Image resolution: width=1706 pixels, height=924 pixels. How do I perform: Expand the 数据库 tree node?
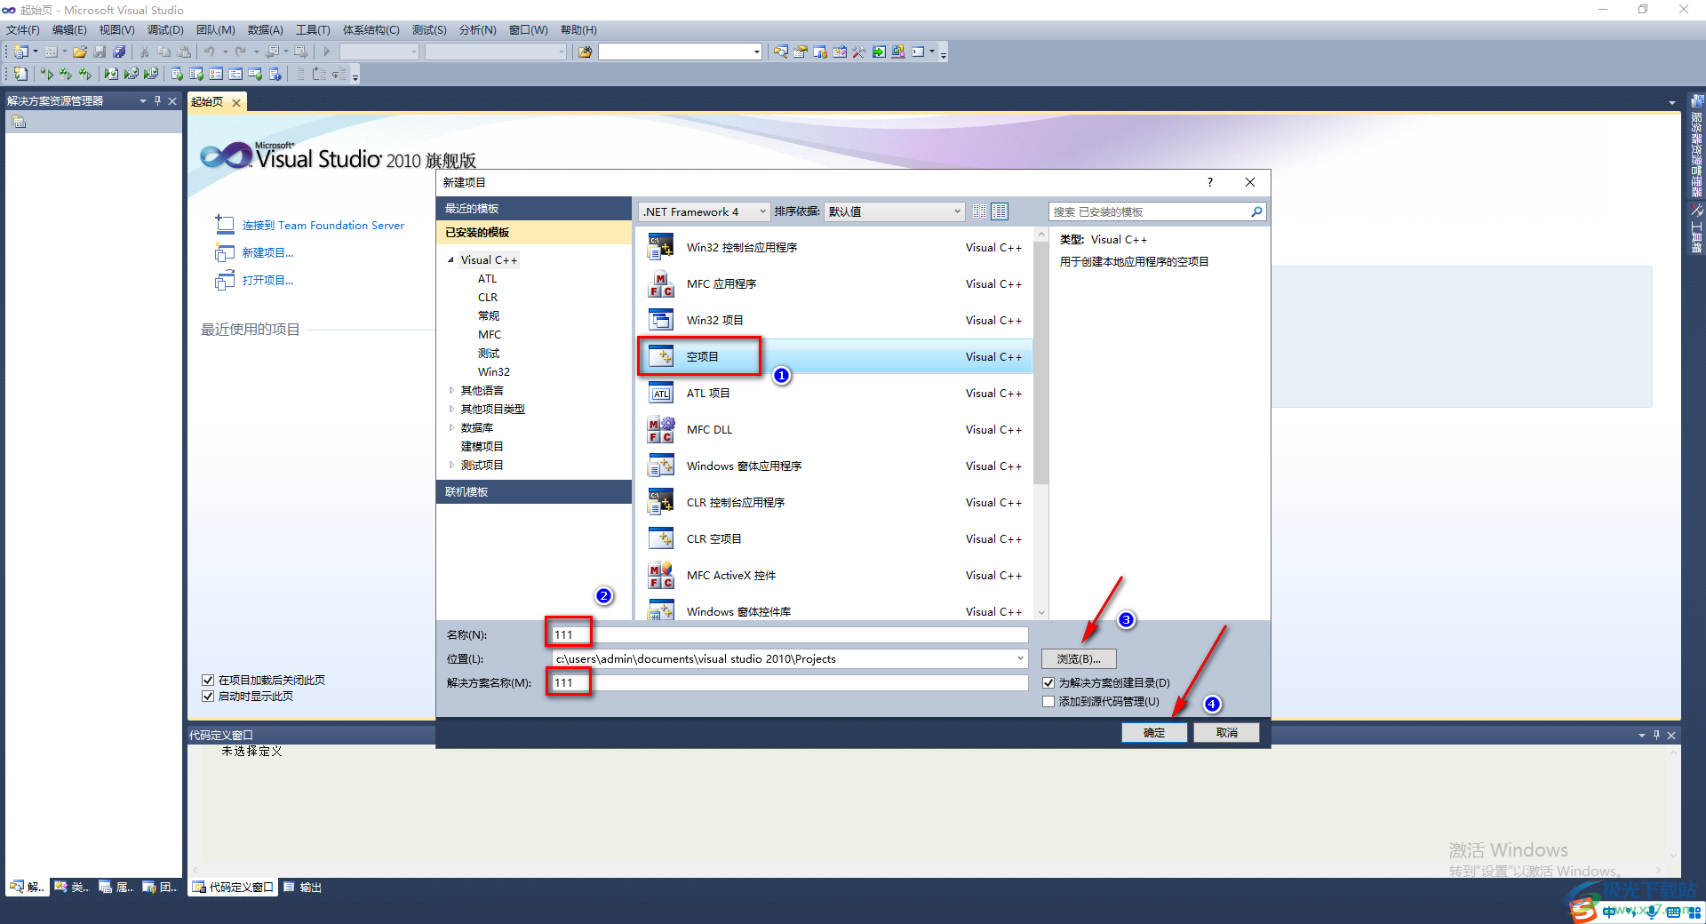451,427
